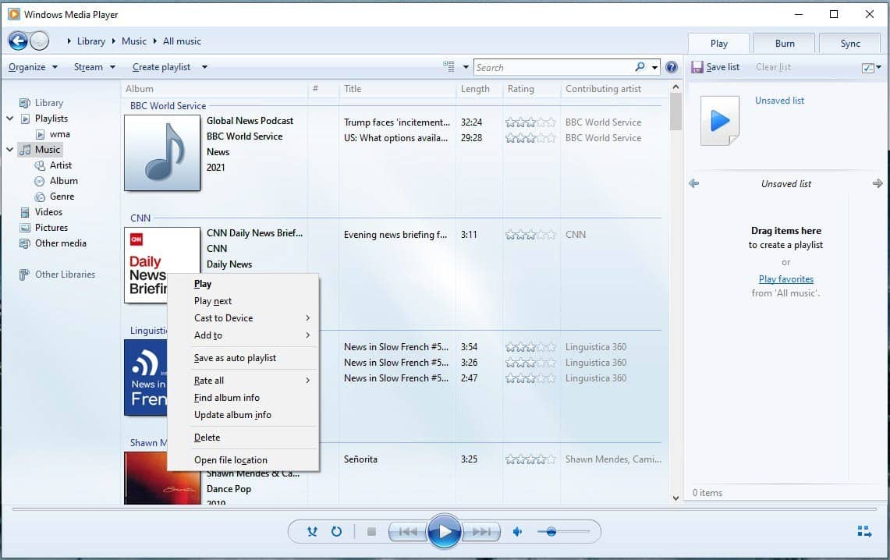
Task: Click the playback seek bar
Action: [445, 509]
